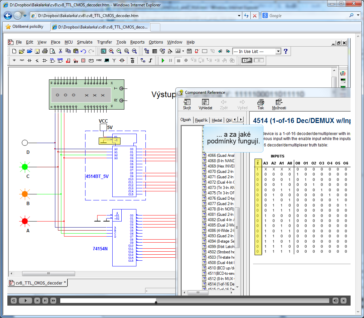Open the browser address bar dropdown
The width and height of the screenshot is (364, 318).
click(239, 16)
